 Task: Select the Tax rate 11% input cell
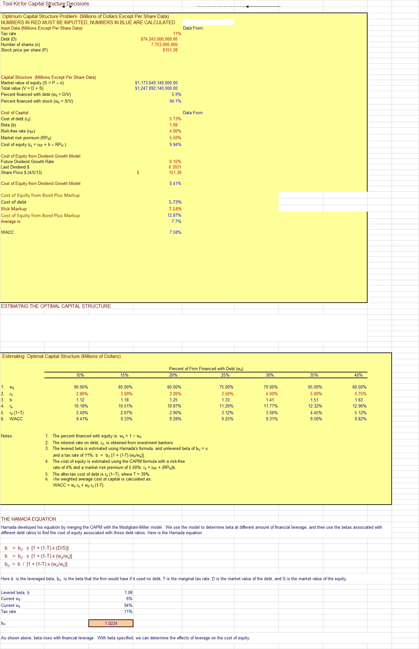(x=177, y=33)
